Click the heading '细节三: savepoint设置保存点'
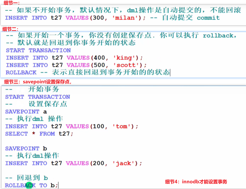 point(38,82)
